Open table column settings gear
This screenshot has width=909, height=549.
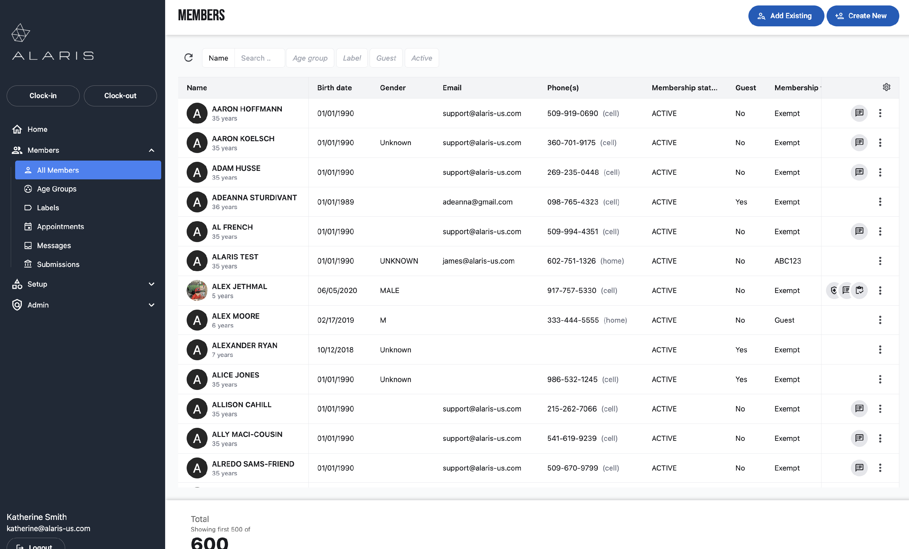click(x=886, y=87)
